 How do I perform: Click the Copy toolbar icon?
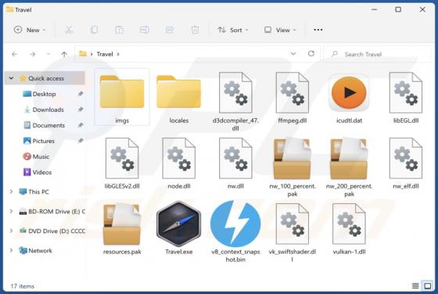pos(94,30)
